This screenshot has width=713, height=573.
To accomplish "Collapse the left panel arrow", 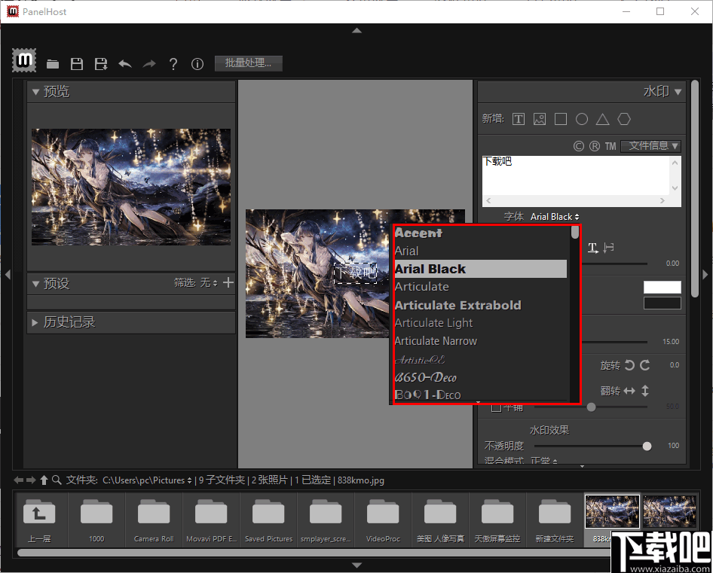I will point(8,275).
